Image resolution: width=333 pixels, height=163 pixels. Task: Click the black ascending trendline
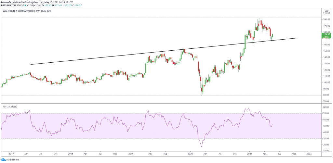tap(164, 51)
